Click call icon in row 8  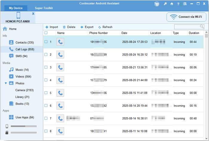pyautogui.click(x=60, y=131)
